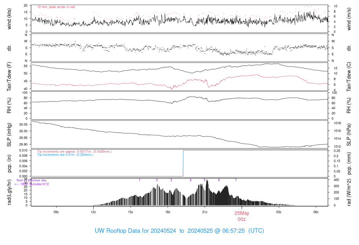Click the '30.05' SLP tick value
Image resolution: width=359 pixels, height=245 pixels.
pos(23,125)
